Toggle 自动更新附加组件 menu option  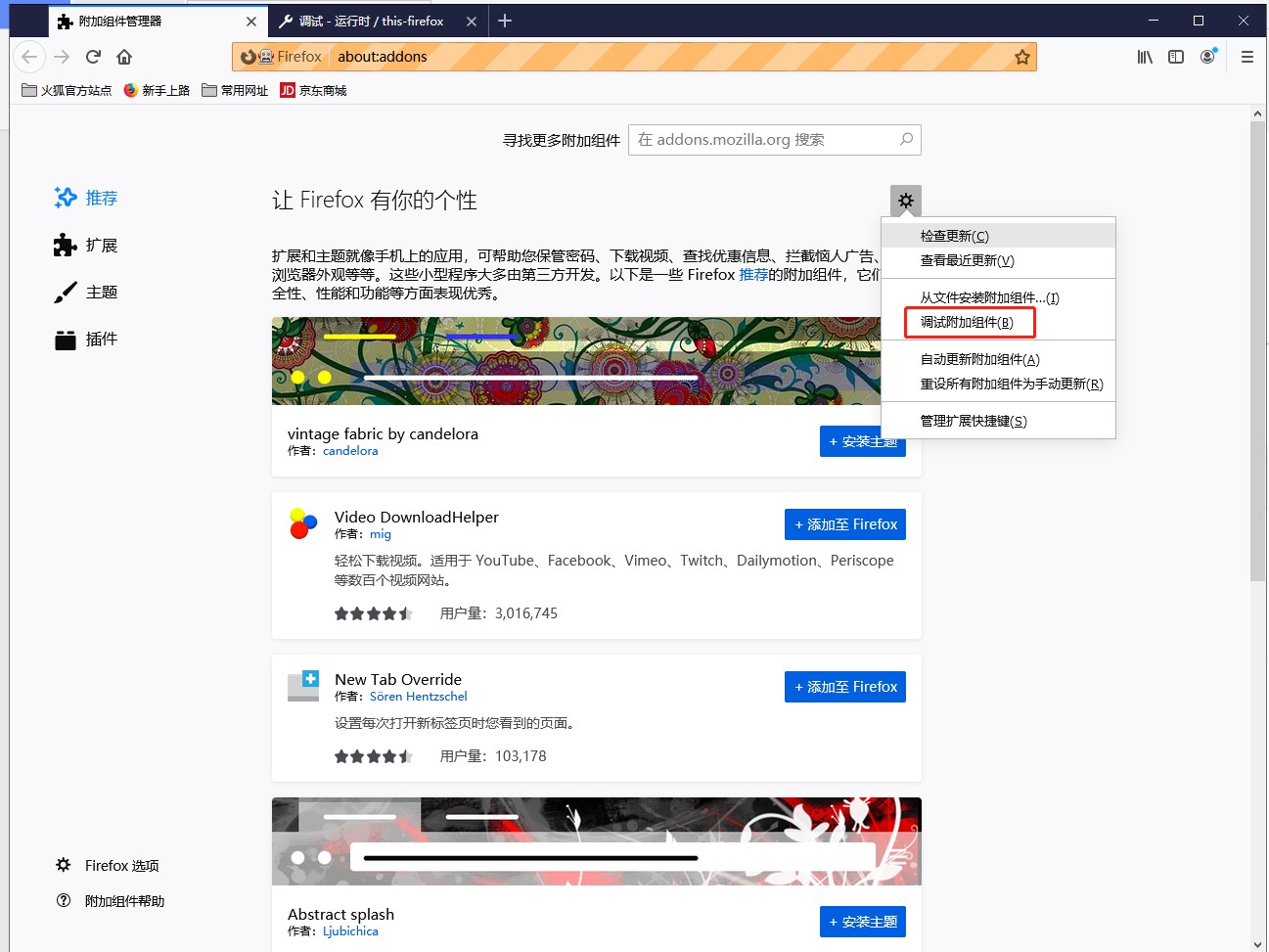(x=998, y=359)
